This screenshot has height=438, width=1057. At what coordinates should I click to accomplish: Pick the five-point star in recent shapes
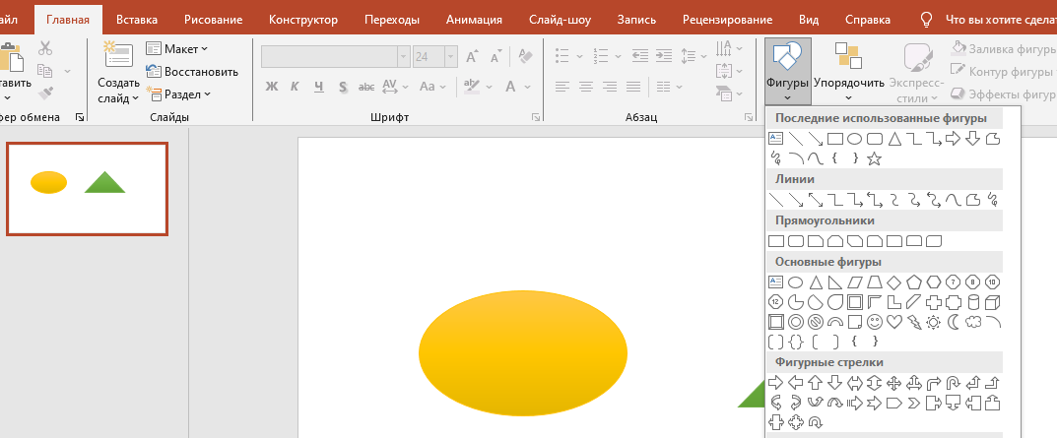click(x=875, y=159)
